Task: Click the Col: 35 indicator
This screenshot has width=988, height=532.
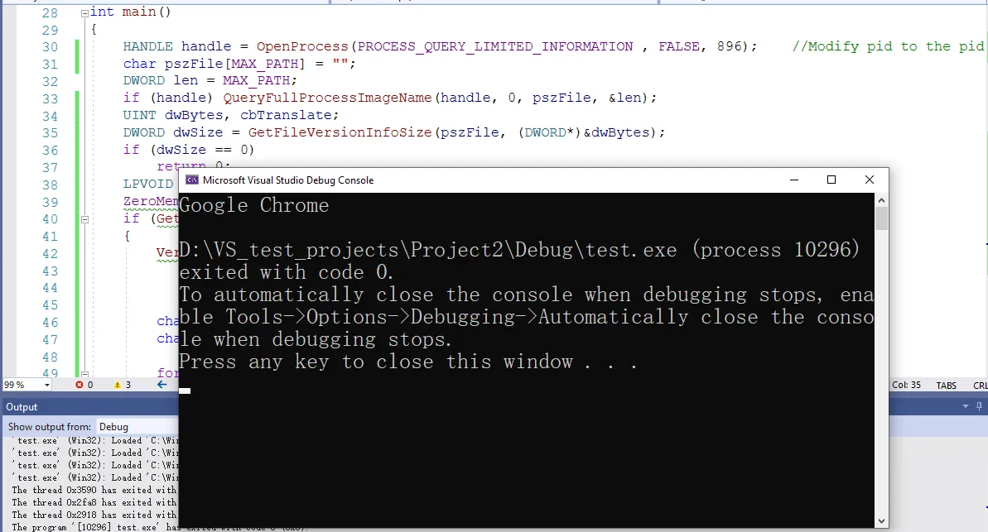Action: [x=906, y=386]
